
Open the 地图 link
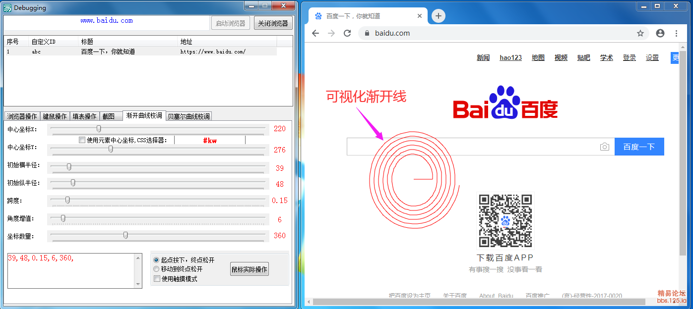click(x=538, y=57)
